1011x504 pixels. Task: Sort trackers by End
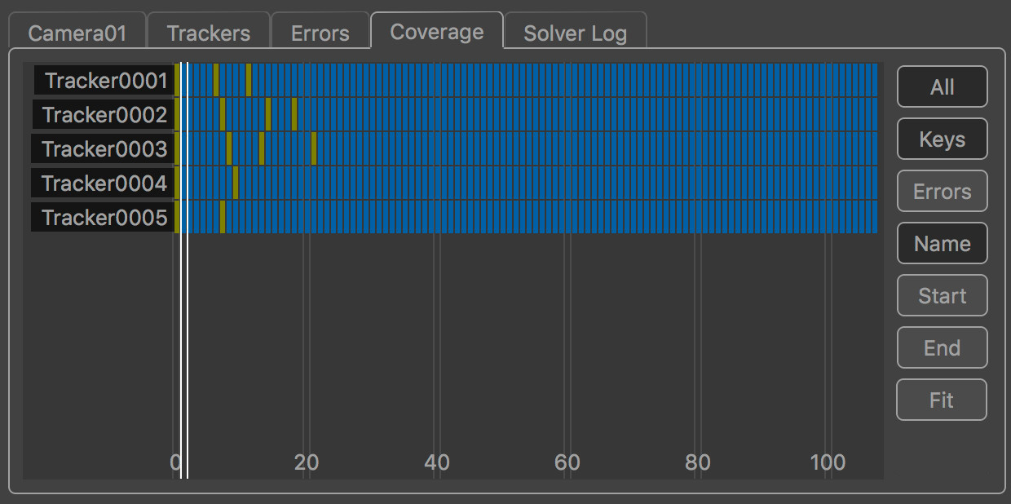942,347
